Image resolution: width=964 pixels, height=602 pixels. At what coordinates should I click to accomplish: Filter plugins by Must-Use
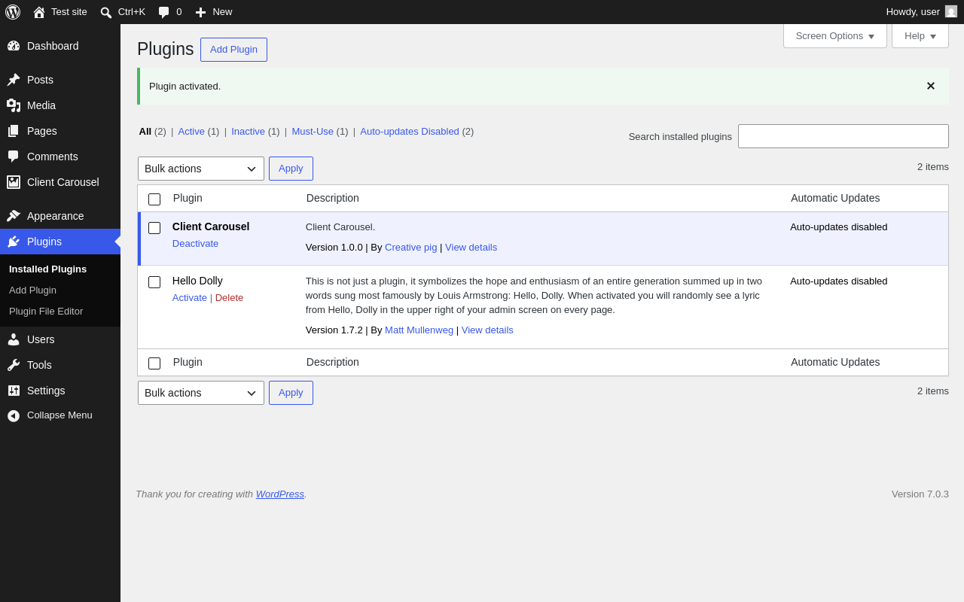(x=313, y=132)
